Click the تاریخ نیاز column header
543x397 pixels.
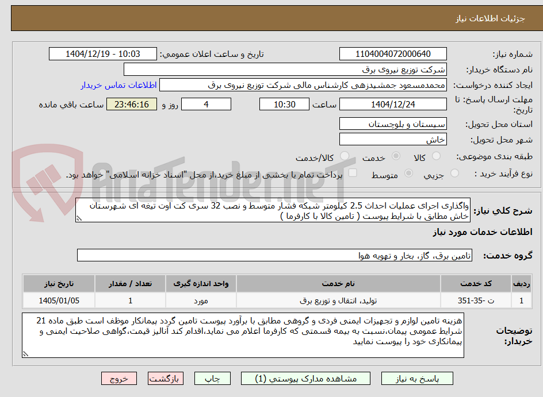pos(59,284)
